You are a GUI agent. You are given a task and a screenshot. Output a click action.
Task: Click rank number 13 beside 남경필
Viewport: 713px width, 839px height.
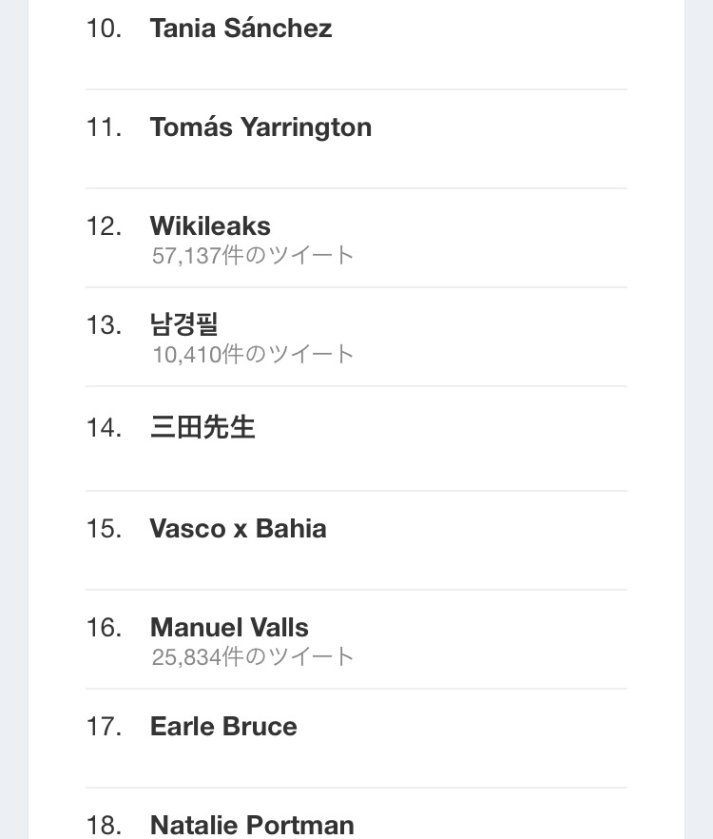pos(104,325)
